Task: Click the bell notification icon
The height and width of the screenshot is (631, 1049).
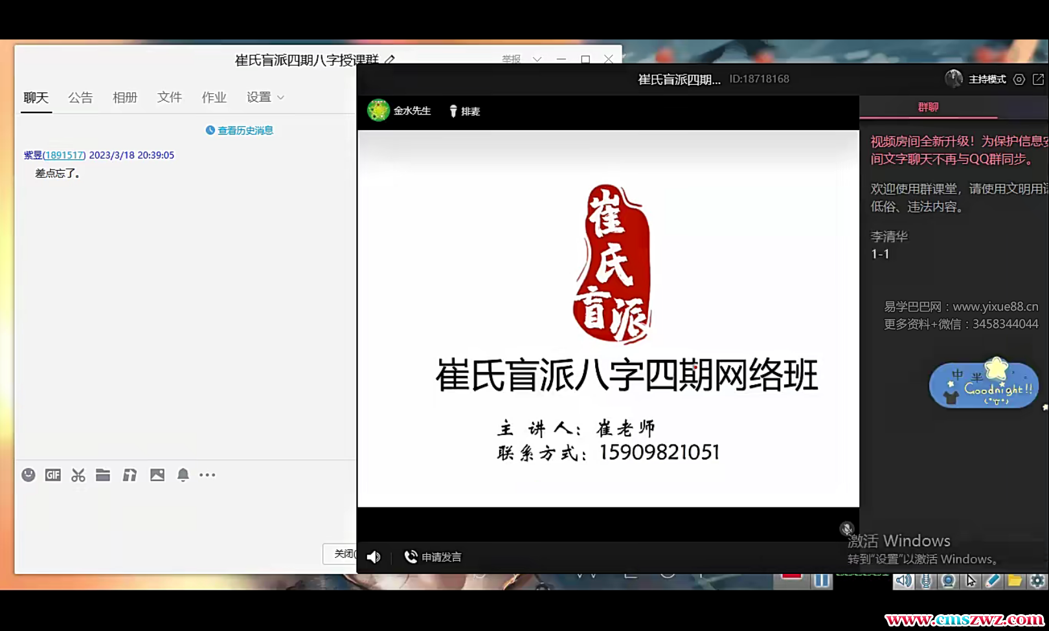Action: (183, 475)
